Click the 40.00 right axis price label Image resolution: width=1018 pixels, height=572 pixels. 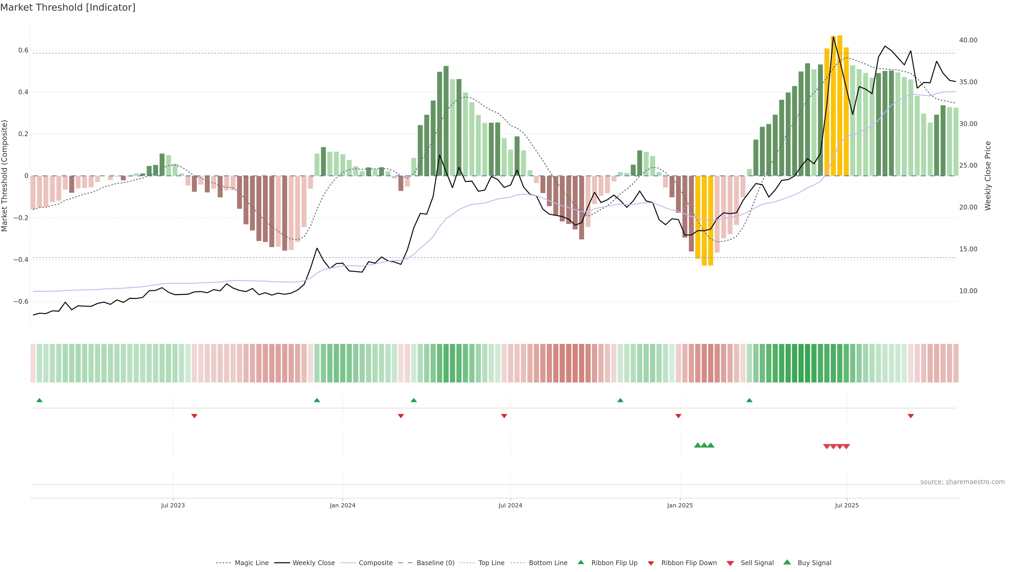[x=968, y=40]
